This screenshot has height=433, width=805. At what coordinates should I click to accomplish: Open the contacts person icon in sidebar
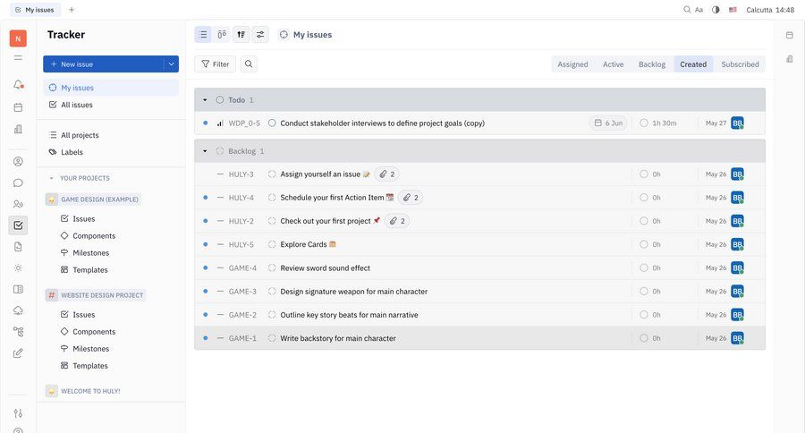pyautogui.click(x=18, y=161)
